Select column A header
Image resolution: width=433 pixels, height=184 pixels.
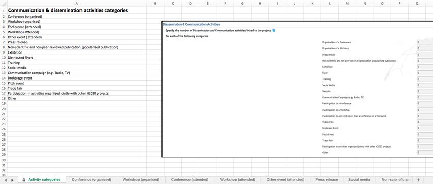tap(76, 4)
